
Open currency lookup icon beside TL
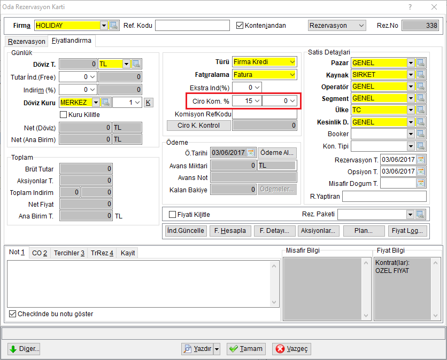[136, 64]
